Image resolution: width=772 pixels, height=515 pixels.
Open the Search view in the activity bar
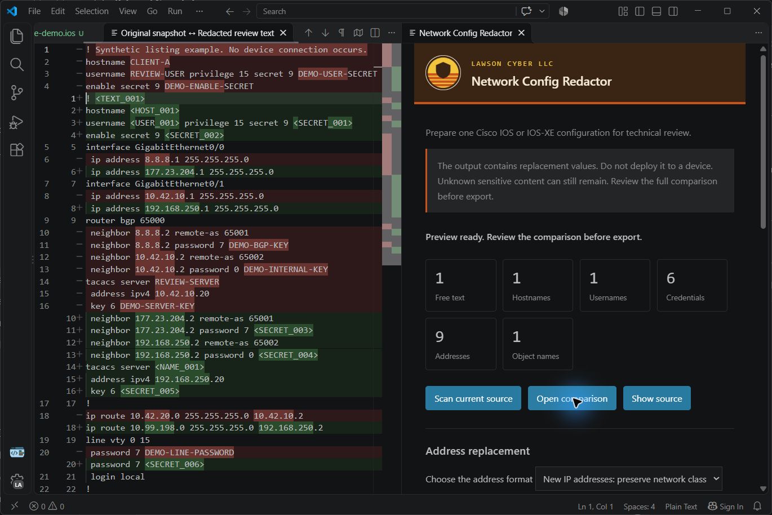coord(17,64)
